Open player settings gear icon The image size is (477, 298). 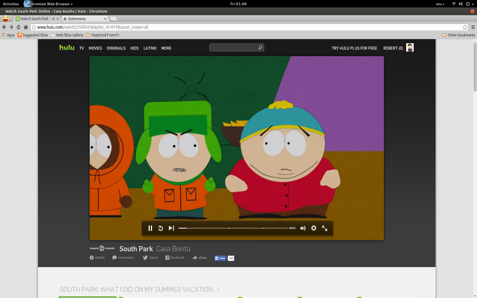coord(314,228)
